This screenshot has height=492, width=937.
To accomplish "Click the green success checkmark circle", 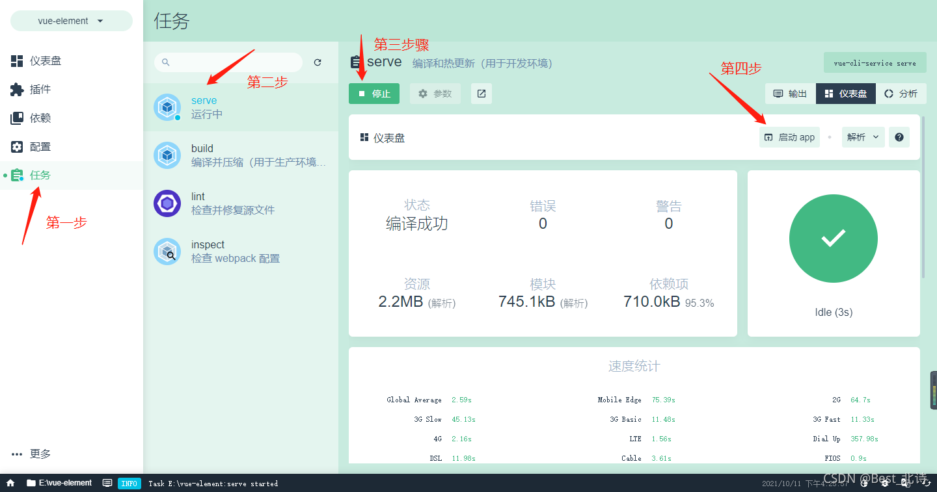I will tap(834, 239).
